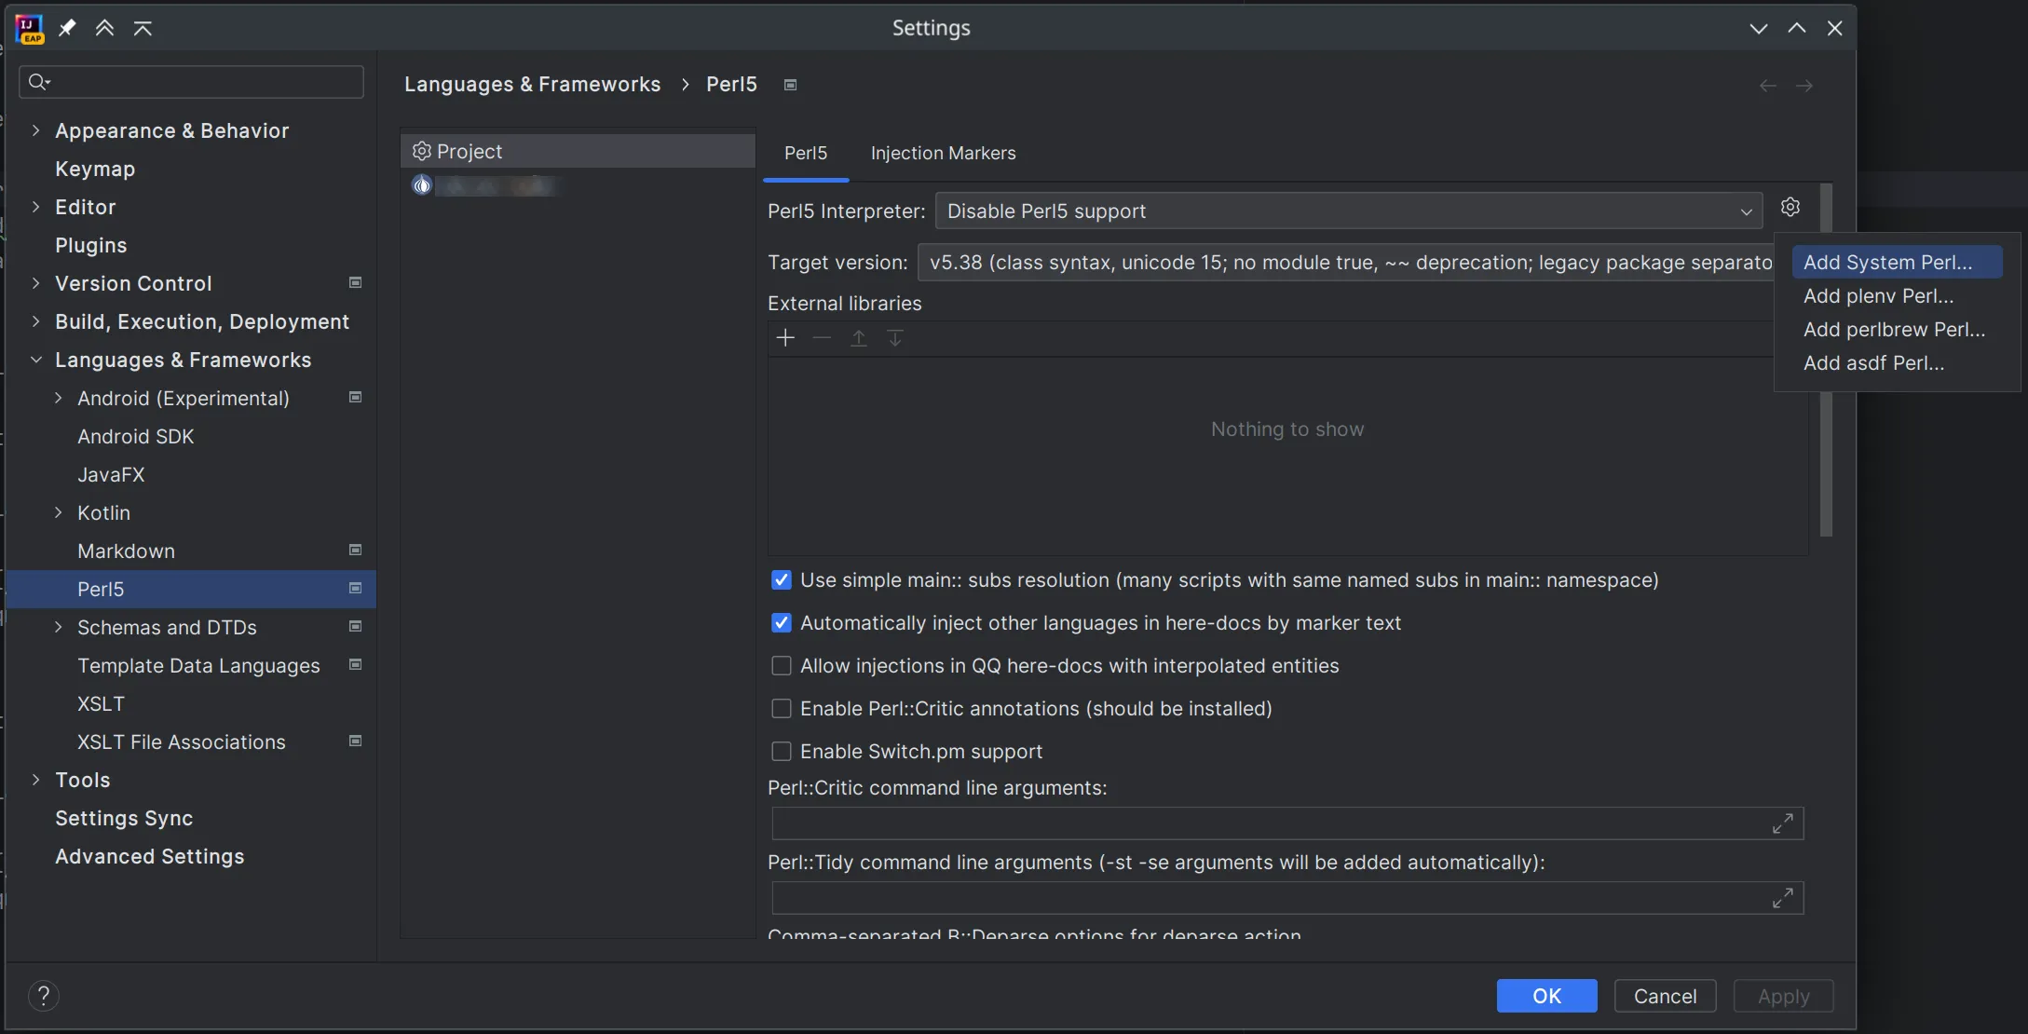This screenshot has width=2028, height=1034.
Task: Expand the Editor settings category
Action: tap(35, 207)
